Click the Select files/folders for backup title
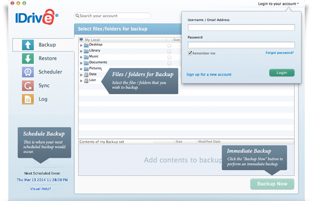 (113, 29)
